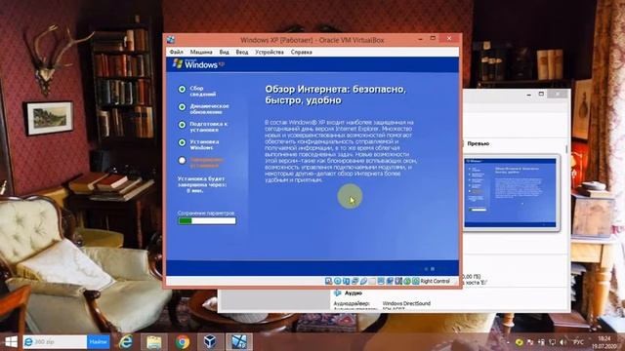Click the processor status bar icon
Screen dimensions: 625x351
(x=398, y=281)
